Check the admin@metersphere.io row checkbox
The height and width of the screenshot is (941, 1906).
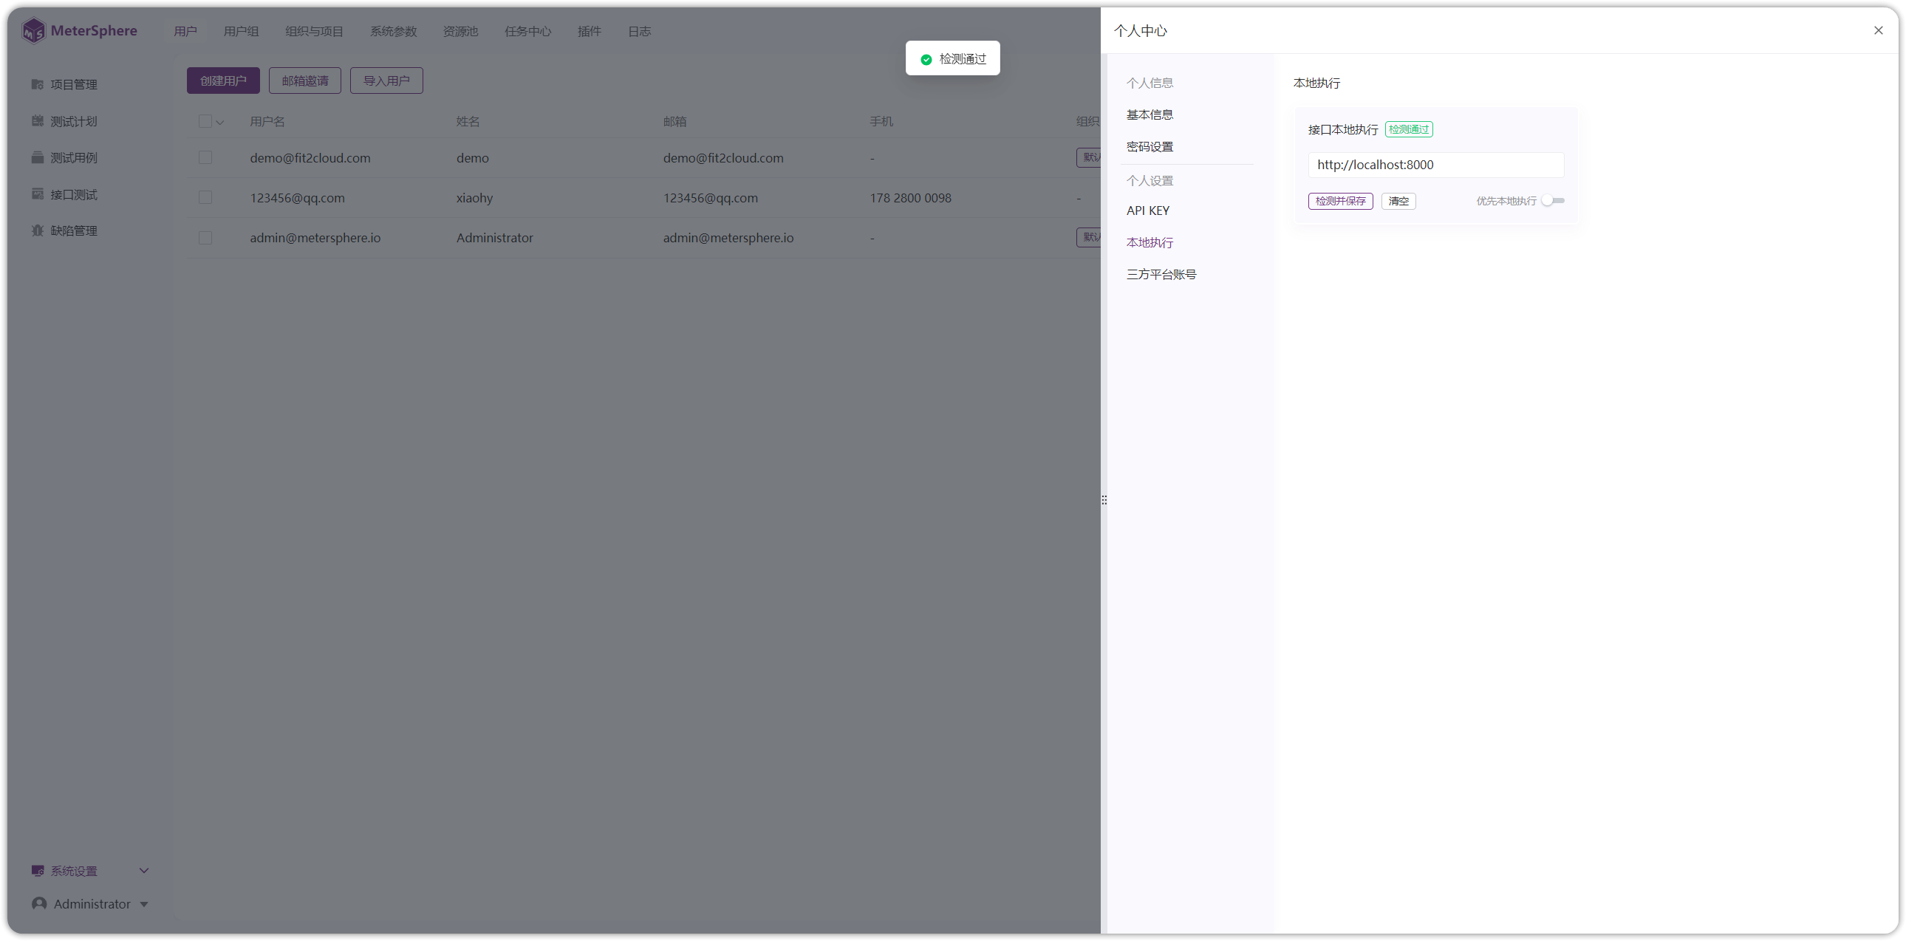click(205, 238)
